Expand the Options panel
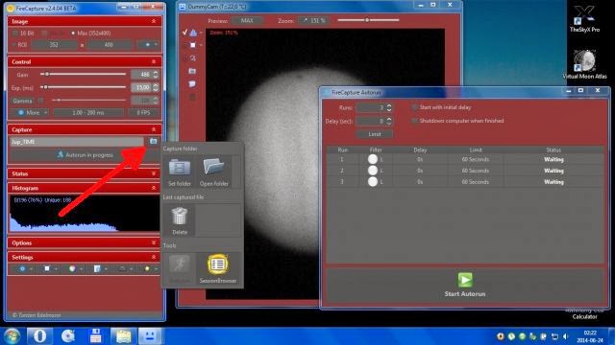This screenshot has height=345, width=615. [x=154, y=242]
